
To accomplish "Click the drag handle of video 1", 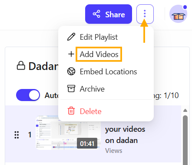I will click(x=17, y=135).
